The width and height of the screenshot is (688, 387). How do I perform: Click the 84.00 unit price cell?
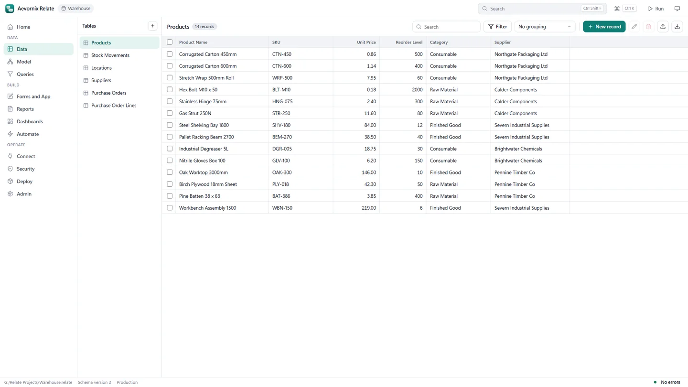click(356, 125)
